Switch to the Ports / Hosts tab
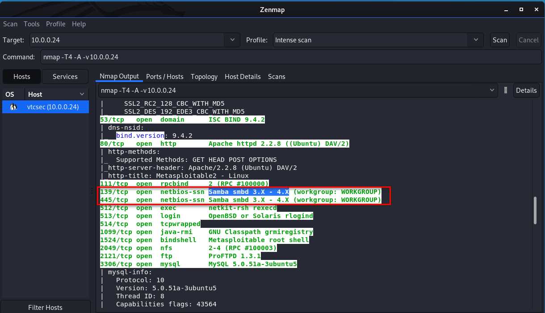Viewport: 545px width, 313px height. pyautogui.click(x=165, y=77)
